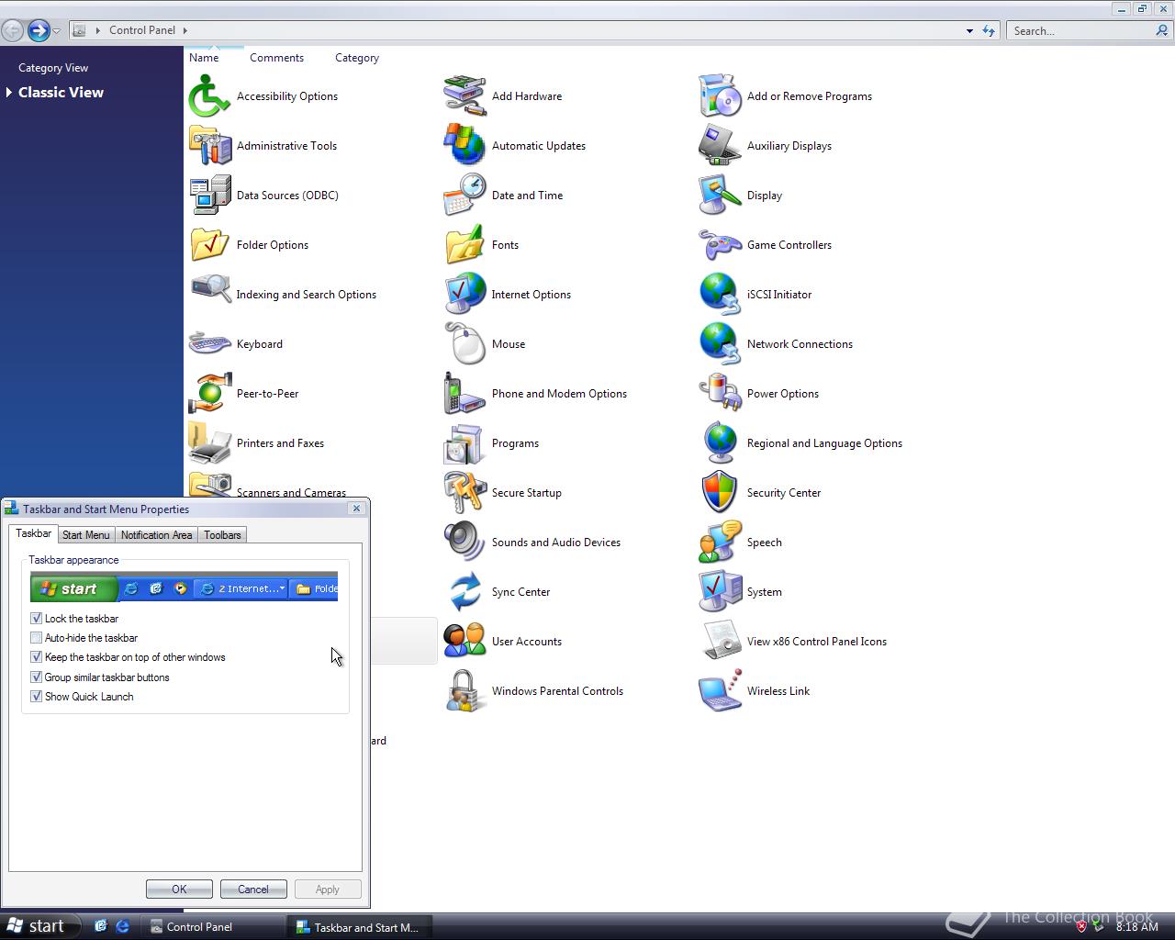Open the iSCSI Initiator icon
The width and height of the screenshot is (1175, 940).
(x=721, y=295)
